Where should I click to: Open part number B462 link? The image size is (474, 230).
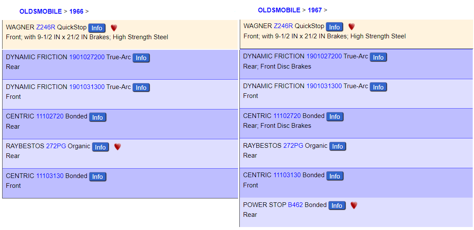coord(295,205)
